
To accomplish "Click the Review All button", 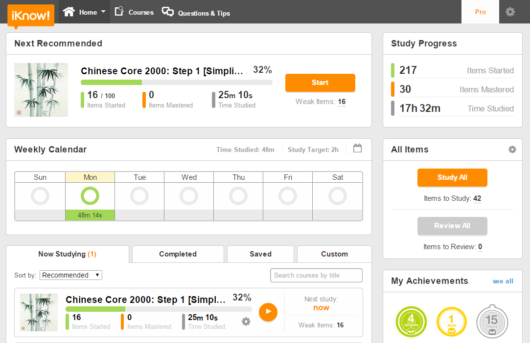I will point(452,226).
